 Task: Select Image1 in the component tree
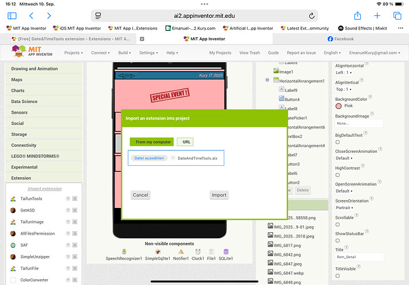point(286,72)
